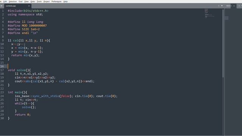Click the '#define ll long long' line

tap(25, 22)
